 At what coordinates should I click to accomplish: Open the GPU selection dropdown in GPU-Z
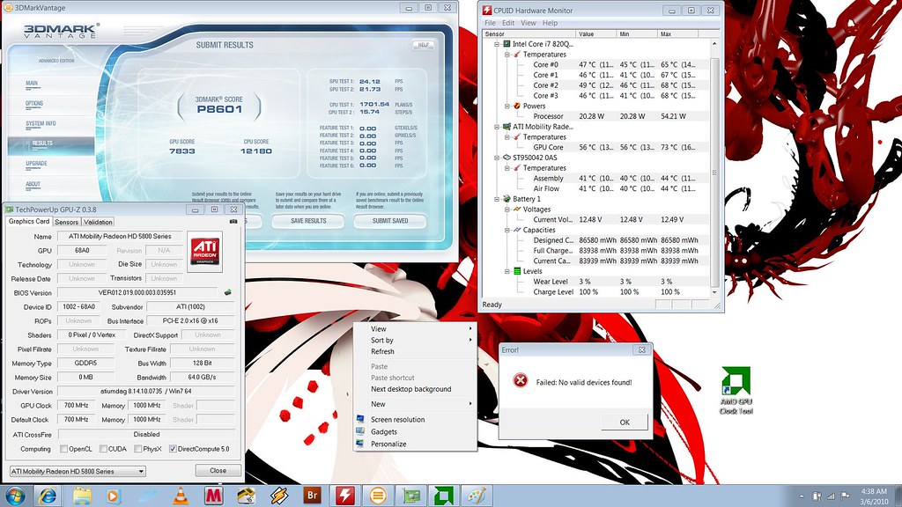(x=78, y=472)
